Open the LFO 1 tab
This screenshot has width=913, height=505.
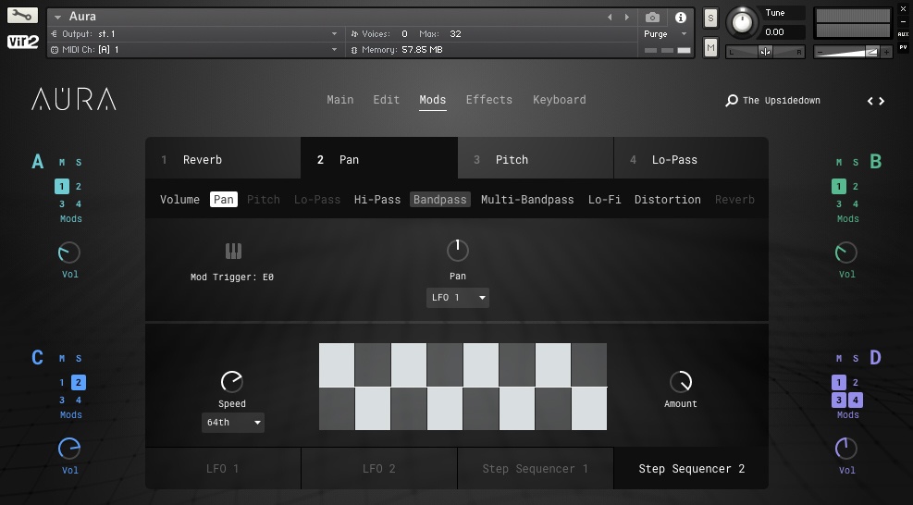pos(223,468)
